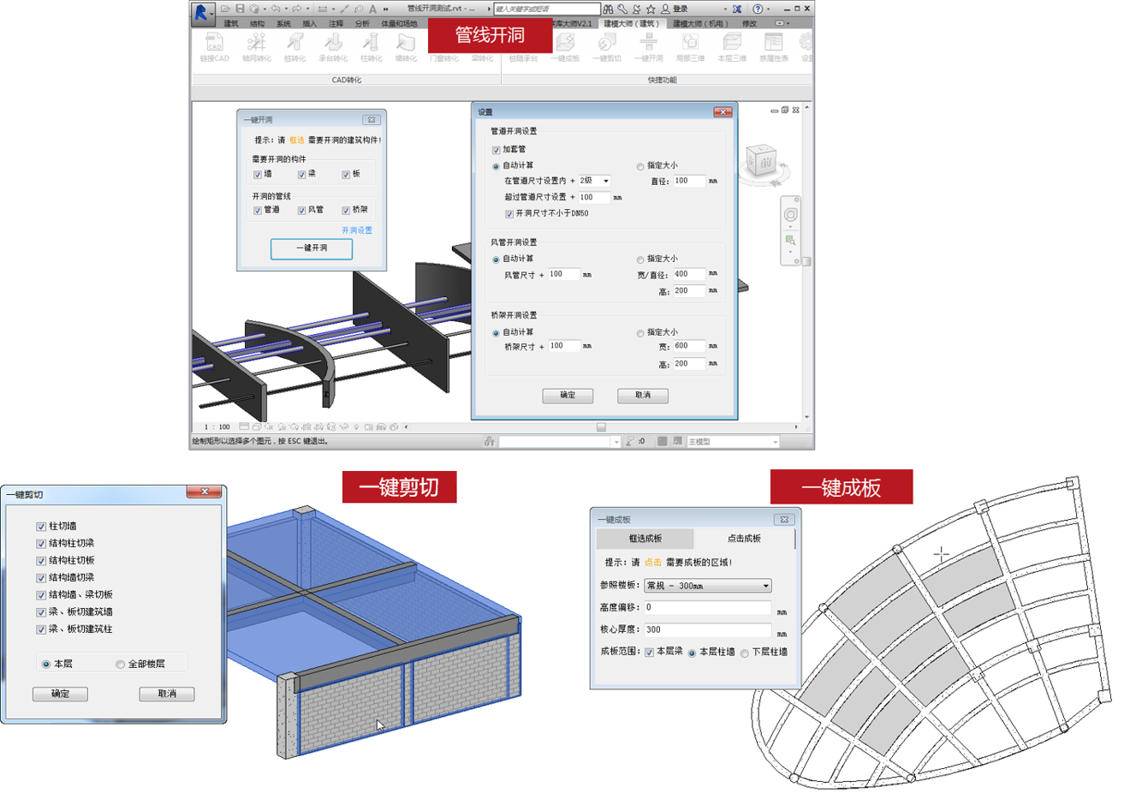Click 确定 in the 设置 dialog
1124x805 pixels.
point(568,396)
